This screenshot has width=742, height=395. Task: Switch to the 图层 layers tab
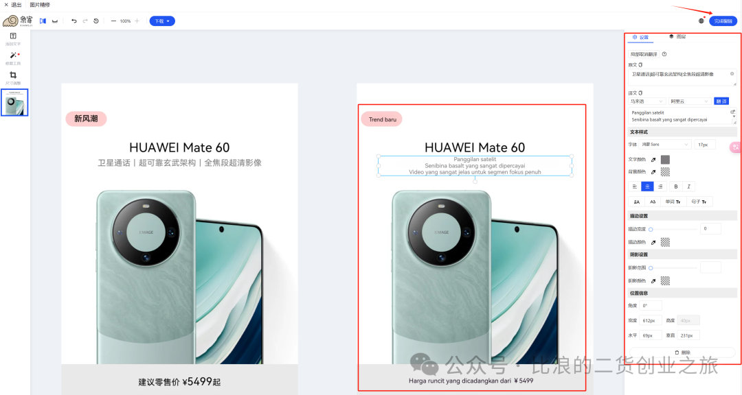point(677,36)
